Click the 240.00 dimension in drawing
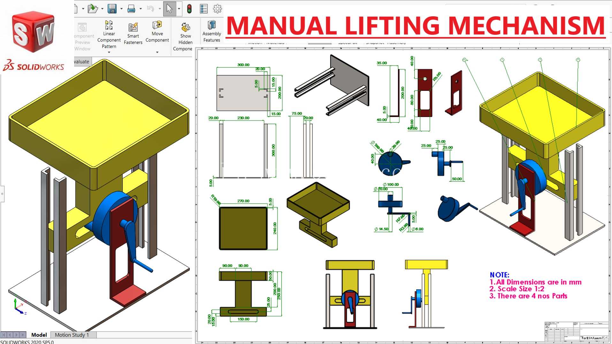This screenshot has width=612, height=344. [275, 228]
